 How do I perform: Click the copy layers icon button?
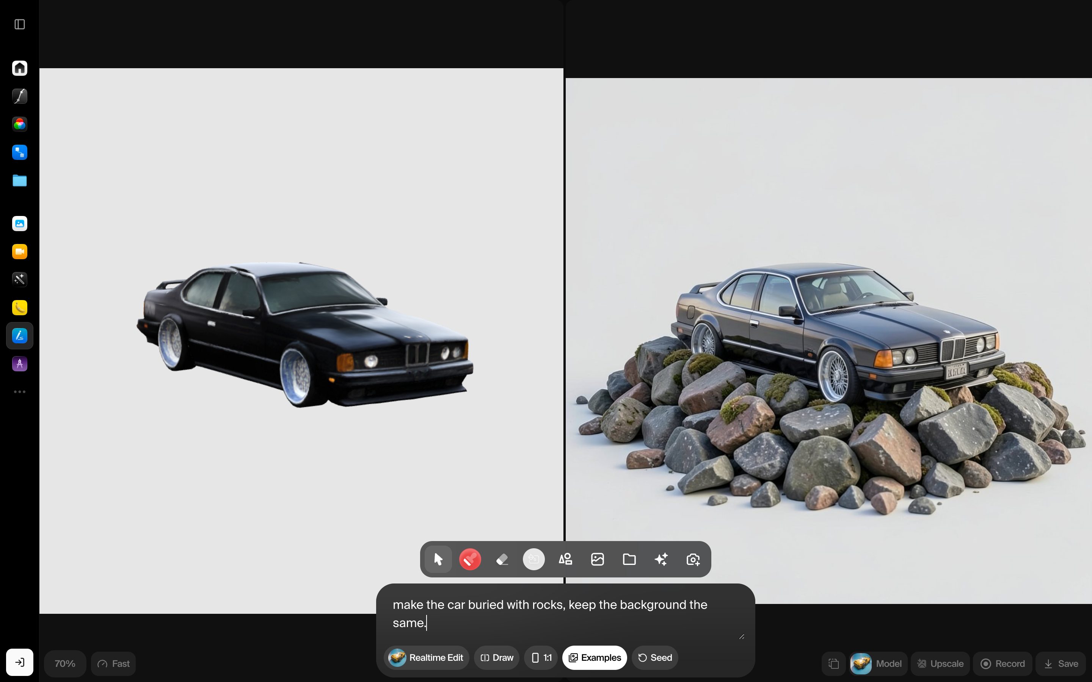[x=833, y=663]
